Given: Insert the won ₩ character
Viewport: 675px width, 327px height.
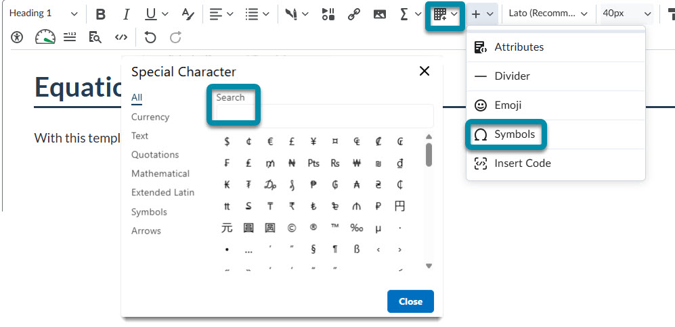Looking at the screenshot, I should pos(356,163).
